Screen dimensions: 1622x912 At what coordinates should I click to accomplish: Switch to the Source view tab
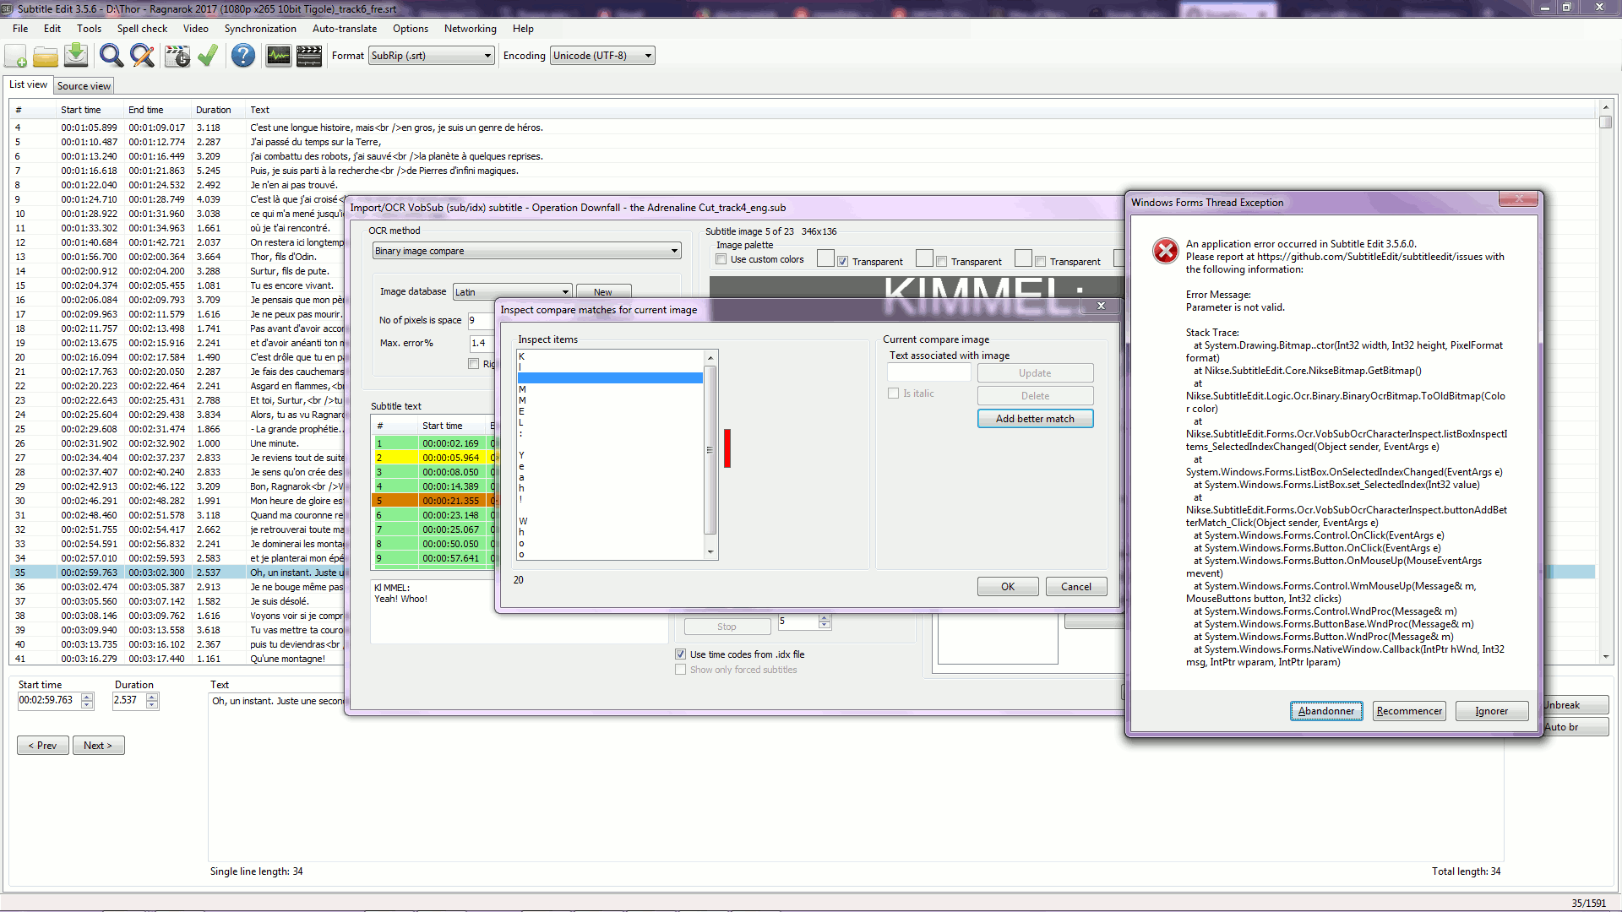[x=84, y=86]
